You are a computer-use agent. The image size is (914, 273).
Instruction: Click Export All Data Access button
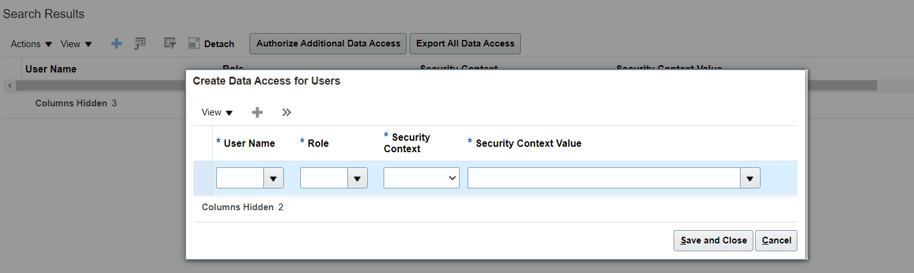click(465, 43)
